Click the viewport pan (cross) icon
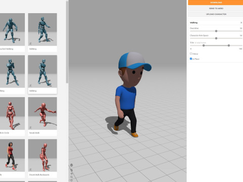This screenshot has width=243, height=182. (71, 173)
